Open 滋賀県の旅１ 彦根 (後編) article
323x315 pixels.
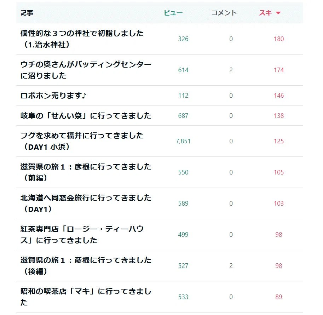(x=86, y=266)
